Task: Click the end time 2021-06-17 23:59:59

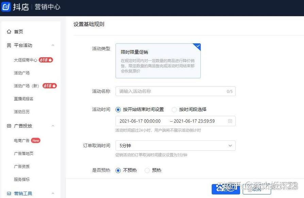Action: pos(194,121)
